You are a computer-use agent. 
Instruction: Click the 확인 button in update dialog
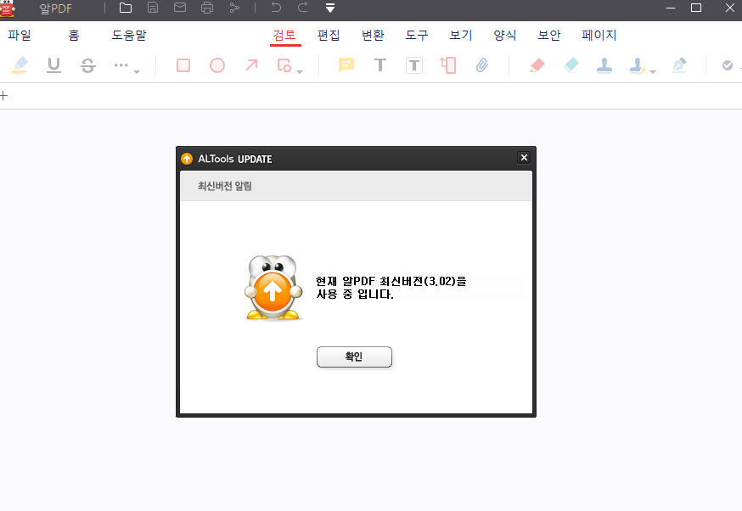tap(354, 357)
